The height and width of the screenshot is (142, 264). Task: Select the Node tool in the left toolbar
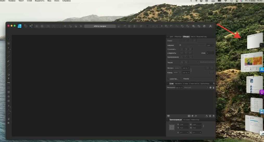[x=9, y=48]
